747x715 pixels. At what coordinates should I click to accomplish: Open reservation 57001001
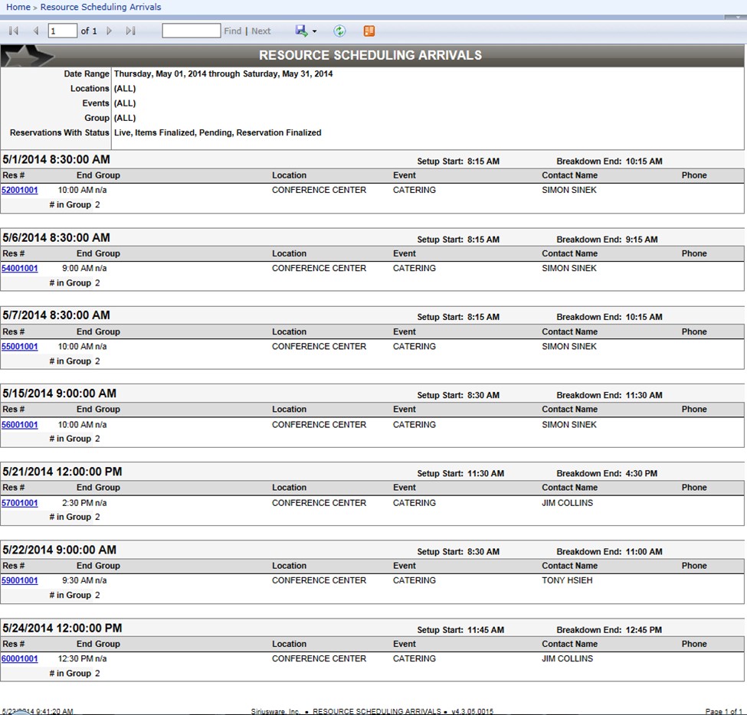pos(20,503)
